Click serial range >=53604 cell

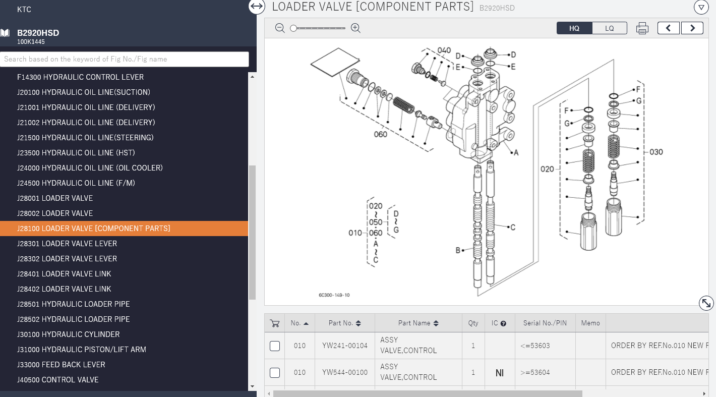tap(545, 372)
